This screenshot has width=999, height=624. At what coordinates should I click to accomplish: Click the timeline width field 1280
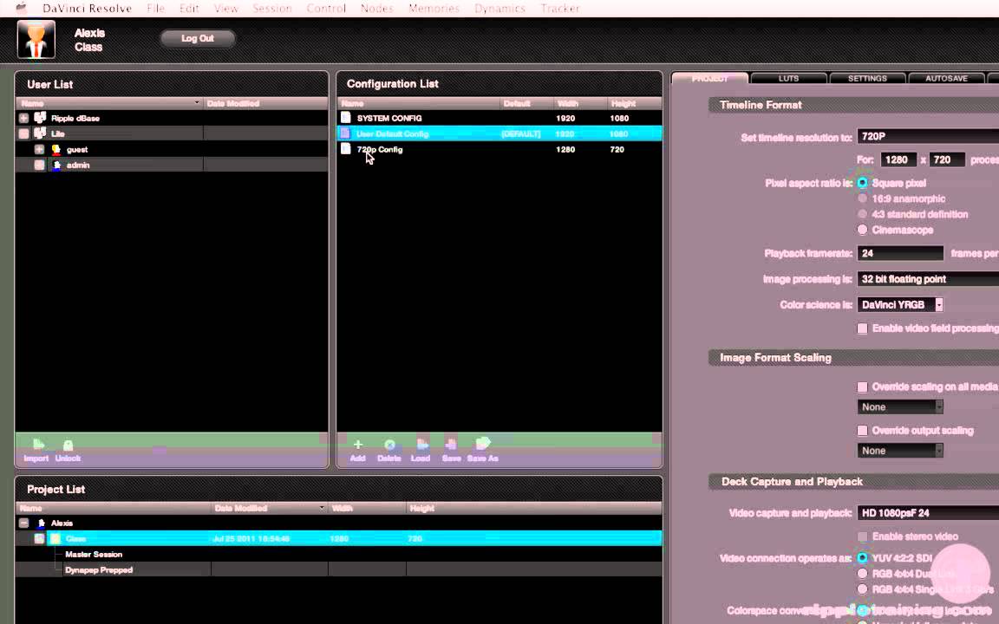click(898, 159)
